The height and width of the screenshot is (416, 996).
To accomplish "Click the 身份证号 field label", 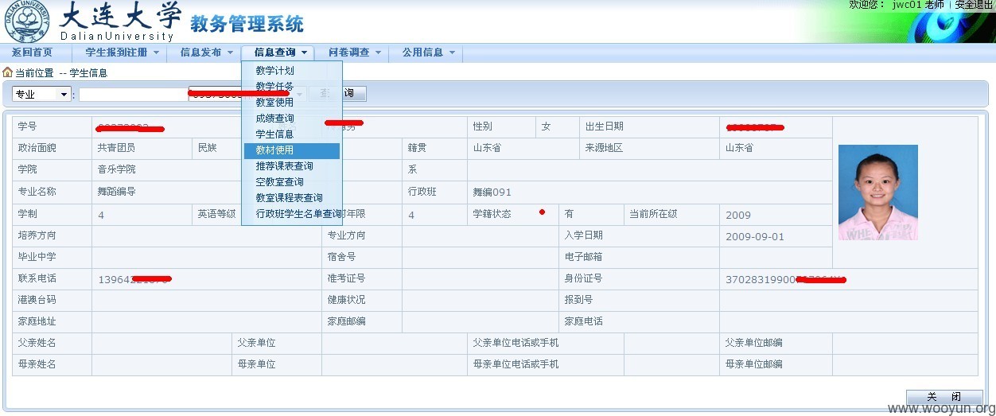I will tap(583, 278).
